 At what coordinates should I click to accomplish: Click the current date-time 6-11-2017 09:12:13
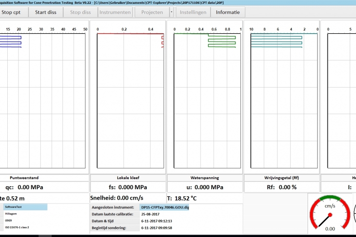click(x=156, y=221)
